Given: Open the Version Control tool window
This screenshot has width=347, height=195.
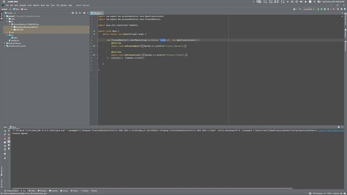Looking at the screenshot, I should coord(11,191).
